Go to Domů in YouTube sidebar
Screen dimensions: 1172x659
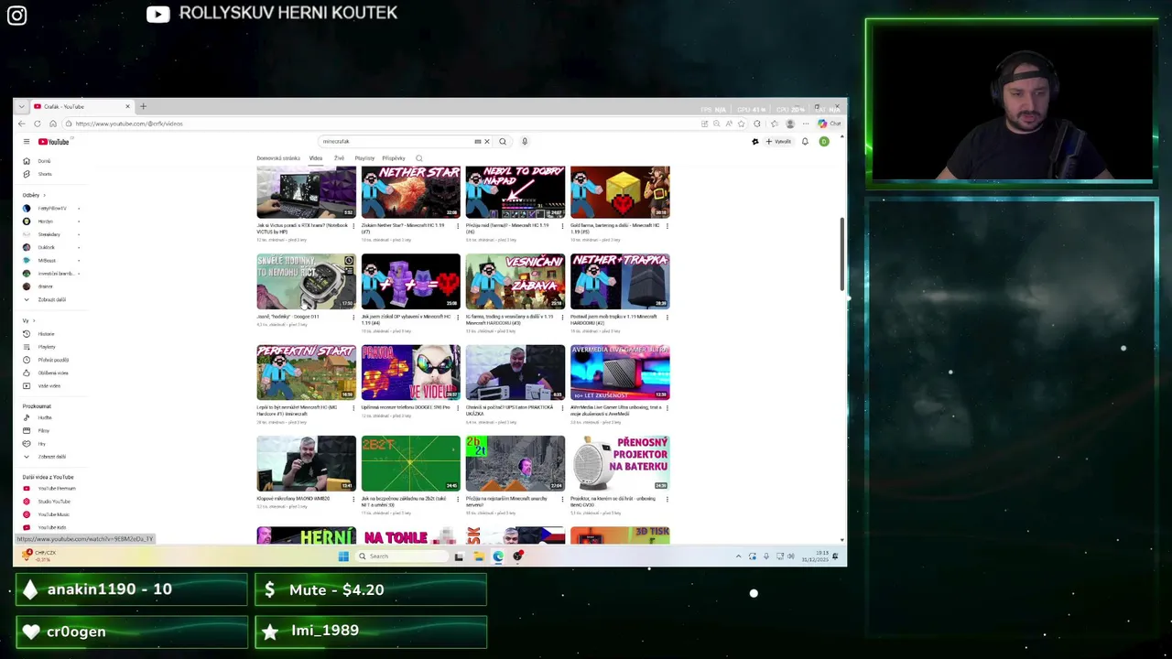click(44, 161)
